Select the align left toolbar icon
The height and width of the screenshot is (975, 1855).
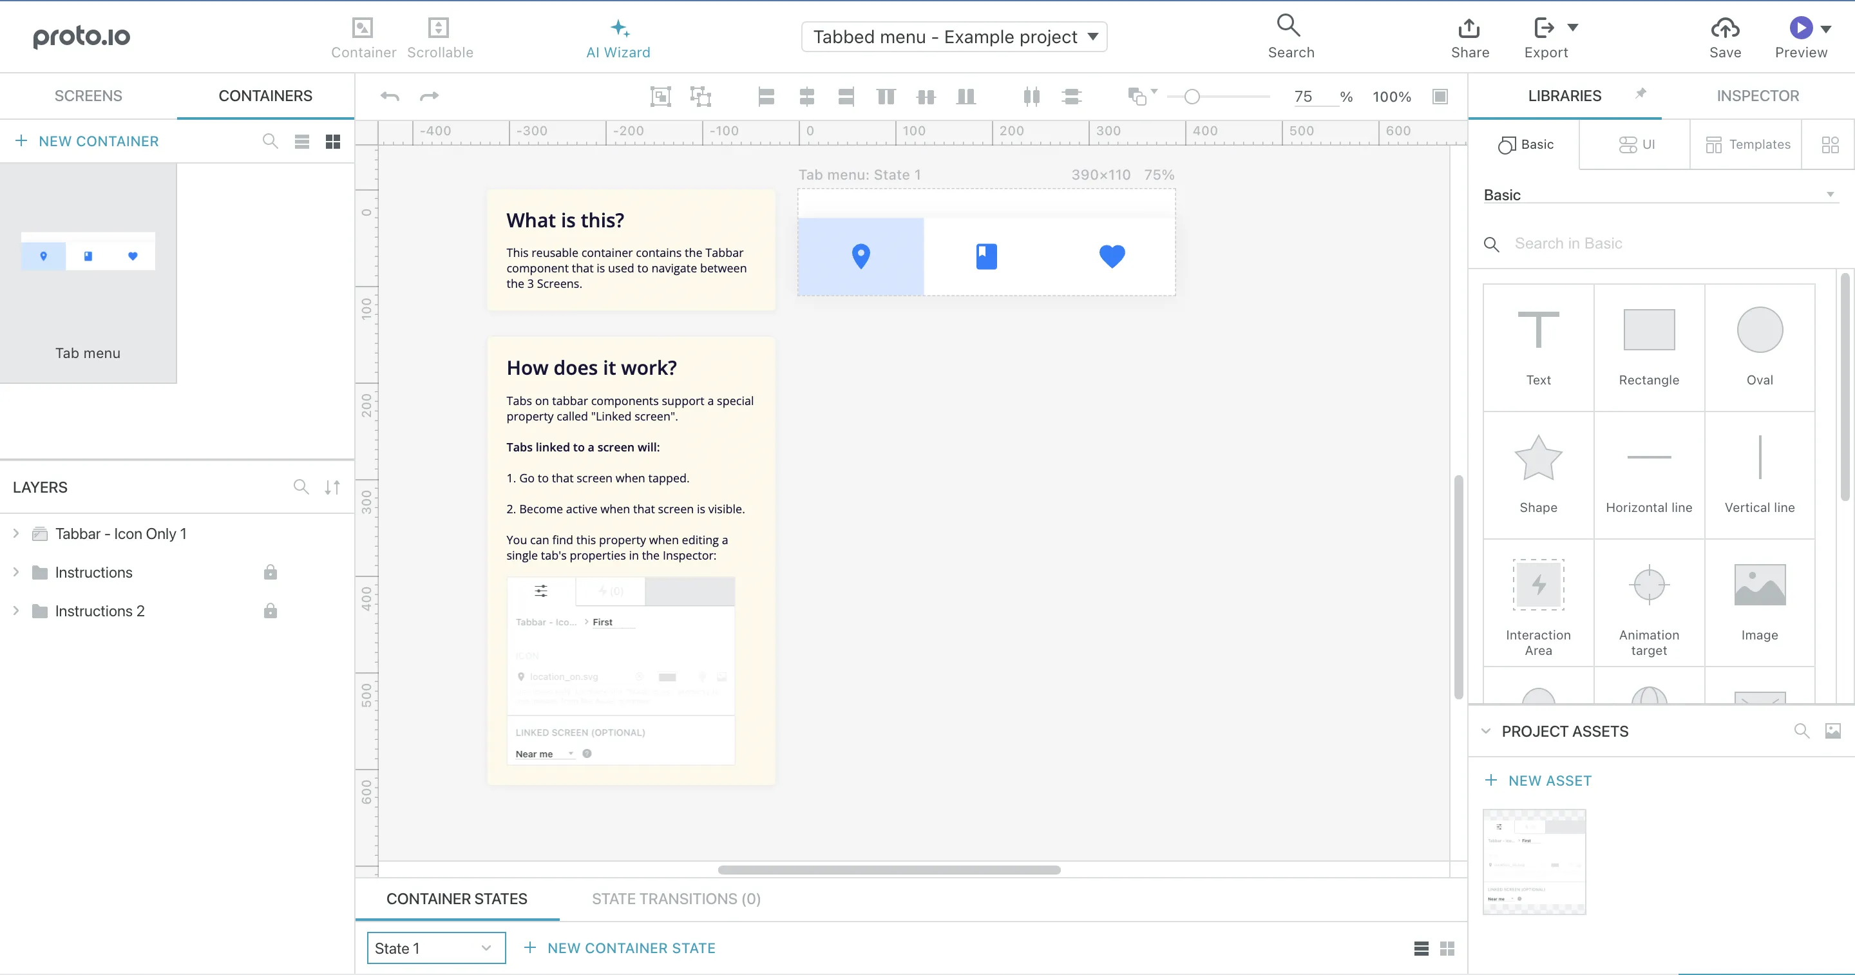(765, 96)
